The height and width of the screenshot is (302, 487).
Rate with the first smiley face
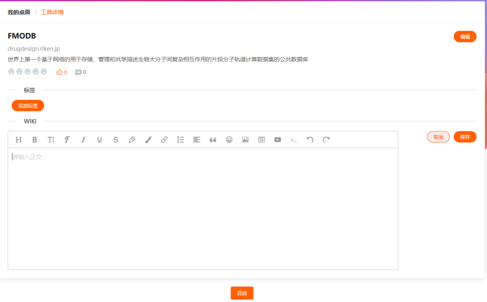(x=11, y=72)
